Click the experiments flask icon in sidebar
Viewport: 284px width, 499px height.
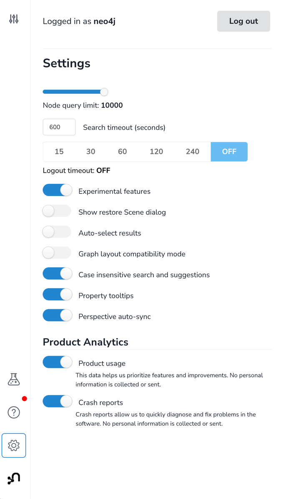[x=14, y=379]
